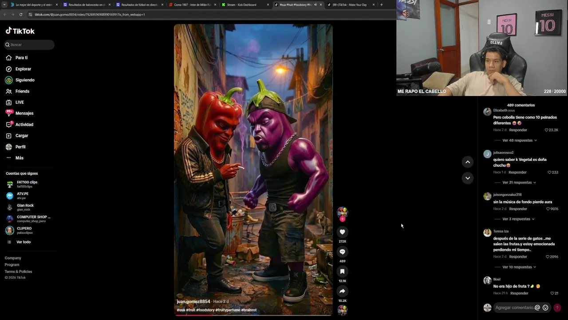Open Terms & Policies footer link
The width and height of the screenshot is (568, 320).
(x=18, y=271)
